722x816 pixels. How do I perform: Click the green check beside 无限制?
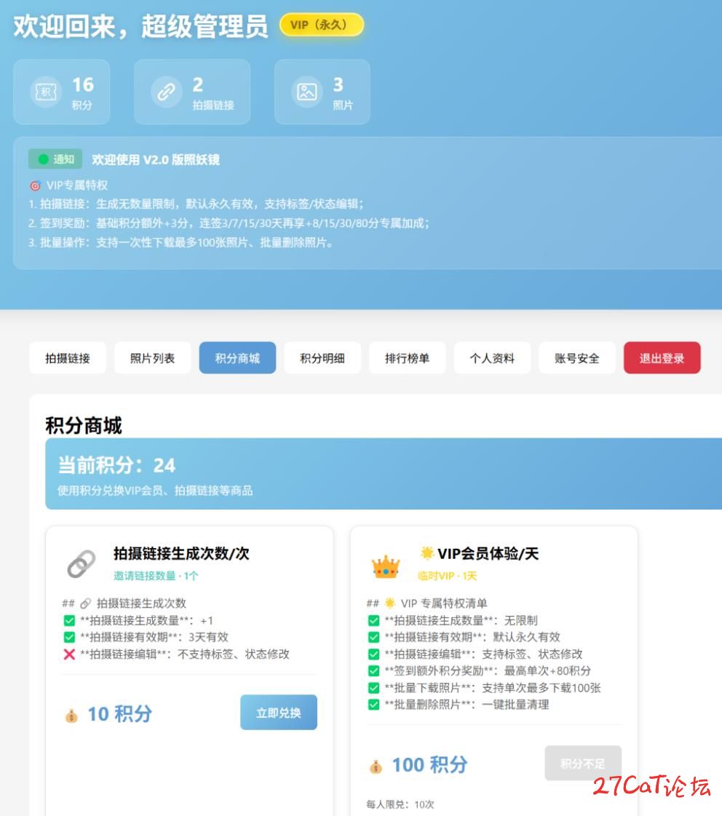point(373,621)
